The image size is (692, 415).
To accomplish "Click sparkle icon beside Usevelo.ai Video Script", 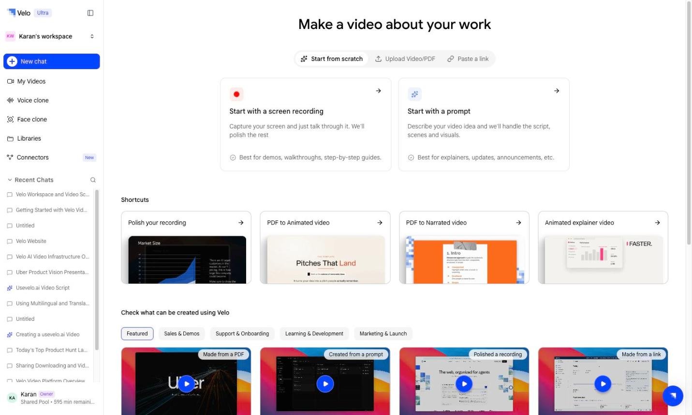I will click(10, 288).
